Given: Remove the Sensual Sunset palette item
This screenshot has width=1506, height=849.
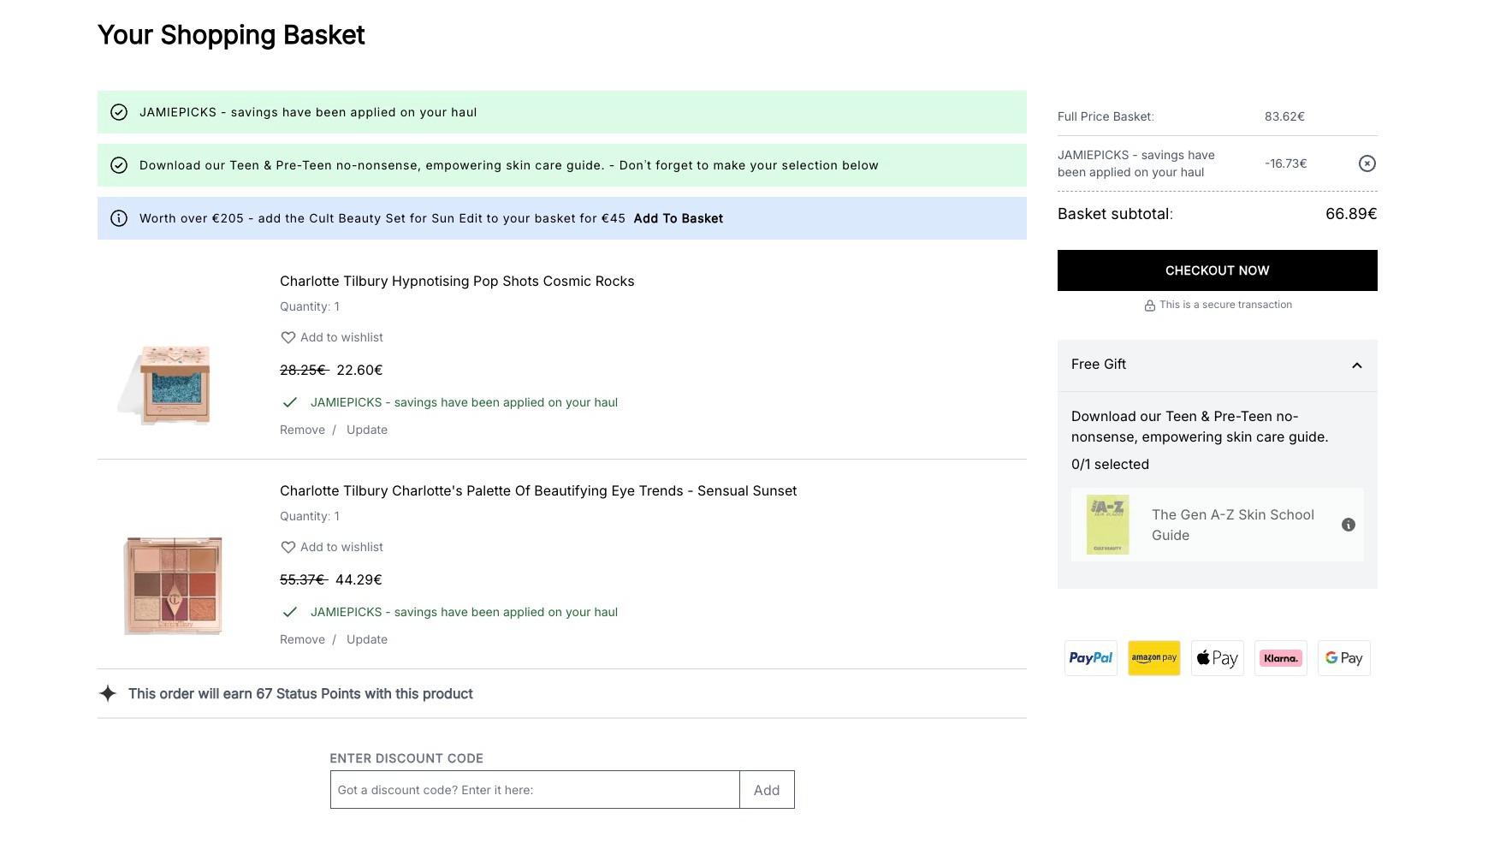Looking at the screenshot, I should coord(302,639).
